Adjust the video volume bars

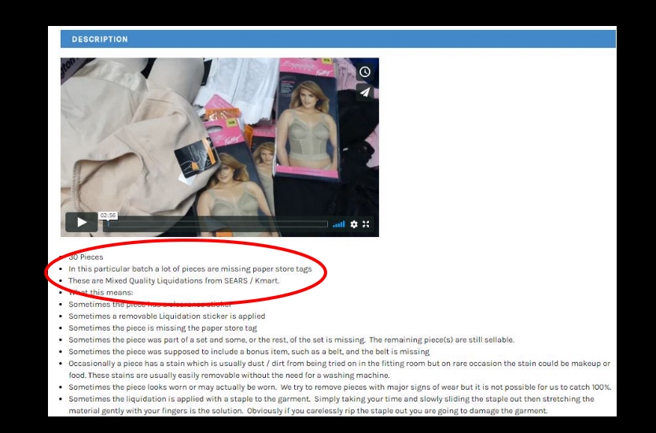coord(338,224)
